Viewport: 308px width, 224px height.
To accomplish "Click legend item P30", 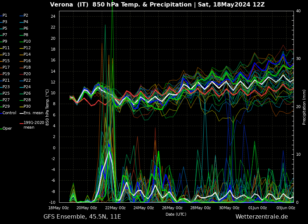I will pos(25,106).
